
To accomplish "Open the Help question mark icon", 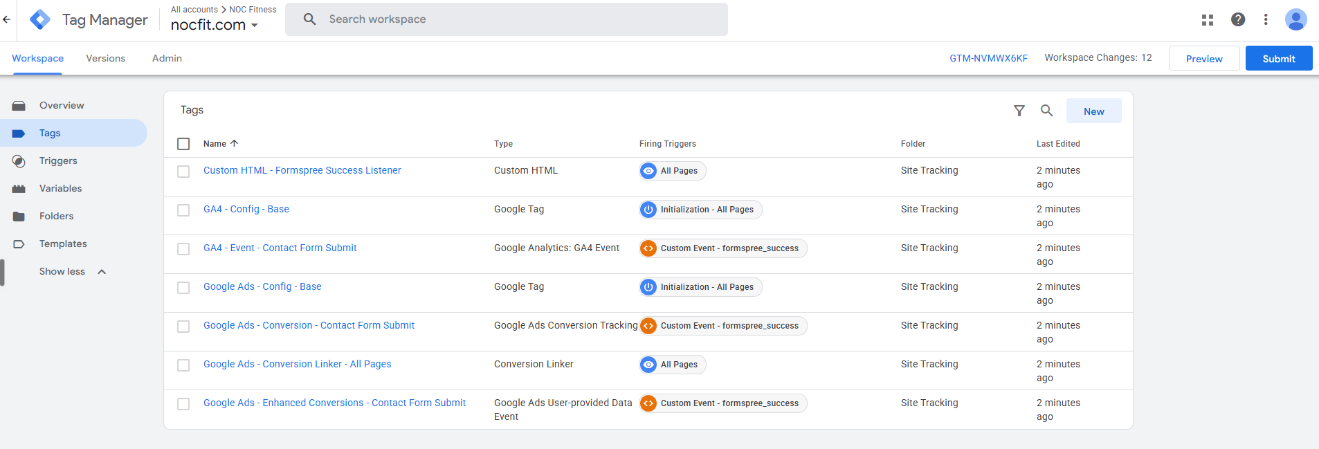I will click(1238, 19).
